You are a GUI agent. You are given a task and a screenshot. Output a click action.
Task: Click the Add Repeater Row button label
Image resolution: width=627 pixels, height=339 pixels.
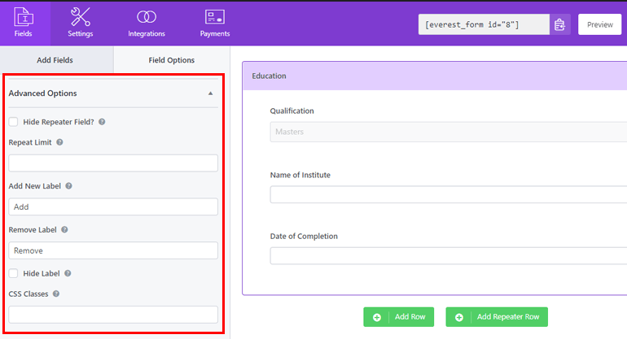(x=508, y=316)
